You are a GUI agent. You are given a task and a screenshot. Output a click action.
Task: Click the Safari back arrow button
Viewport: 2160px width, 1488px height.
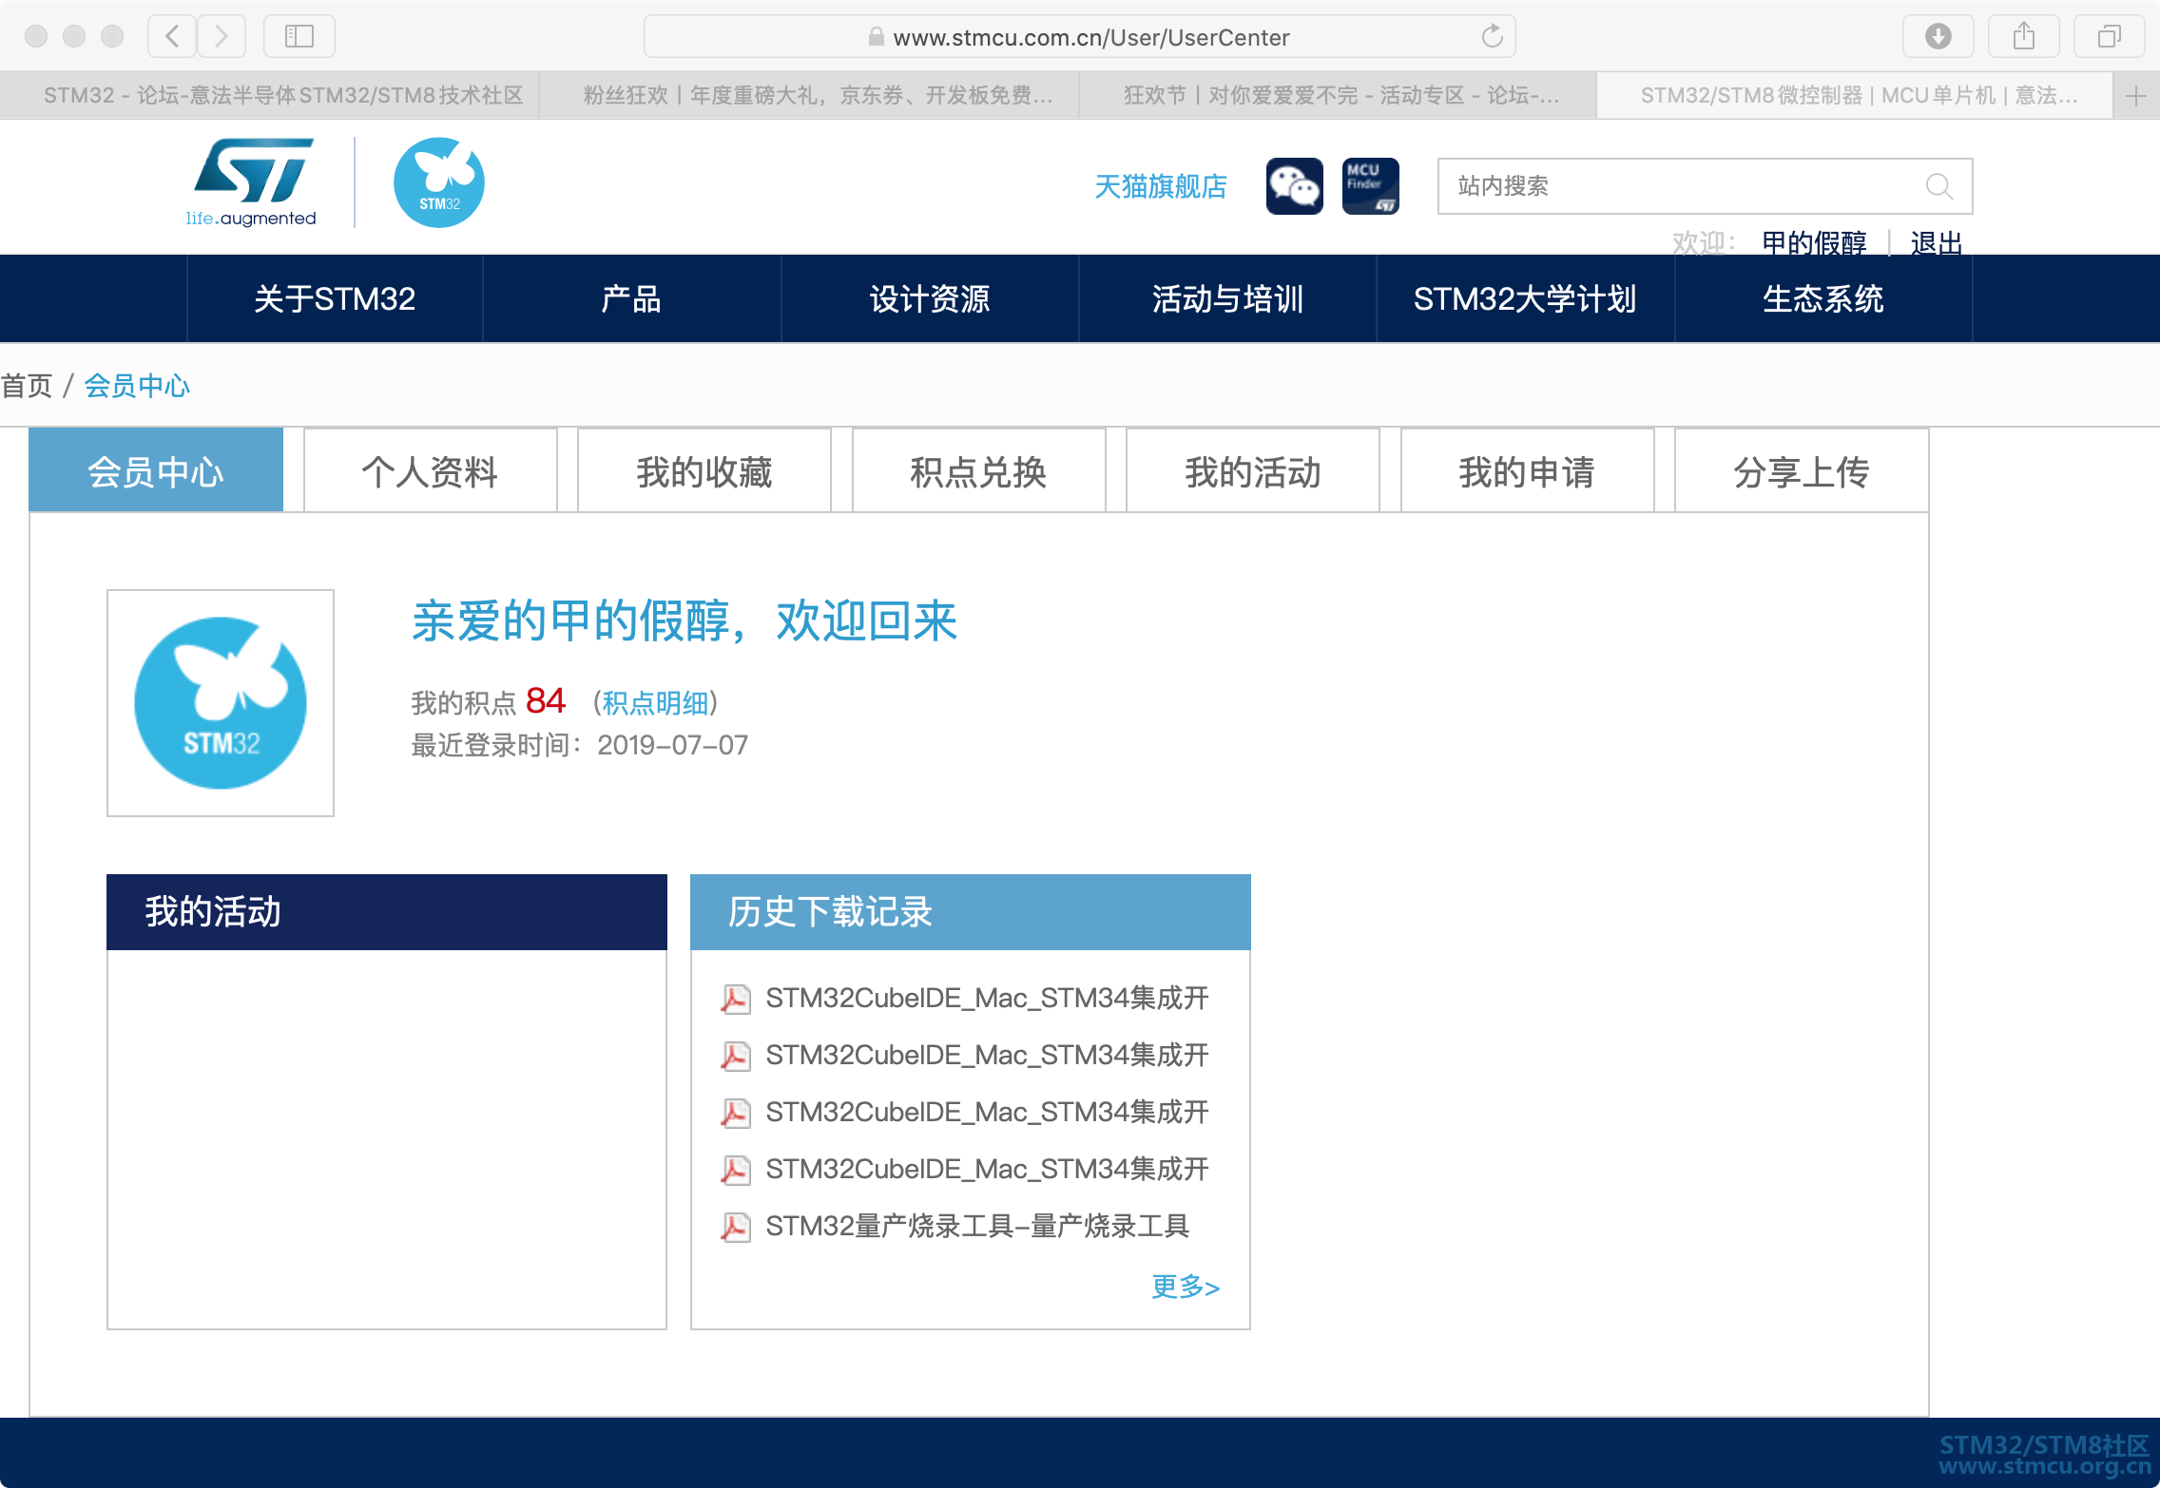click(x=172, y=36)
